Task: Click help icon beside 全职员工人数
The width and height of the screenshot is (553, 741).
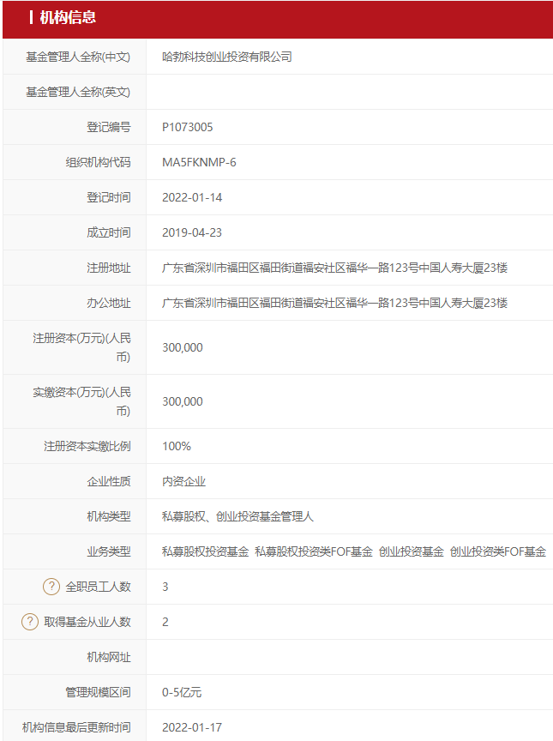Action: coord(51,587)
